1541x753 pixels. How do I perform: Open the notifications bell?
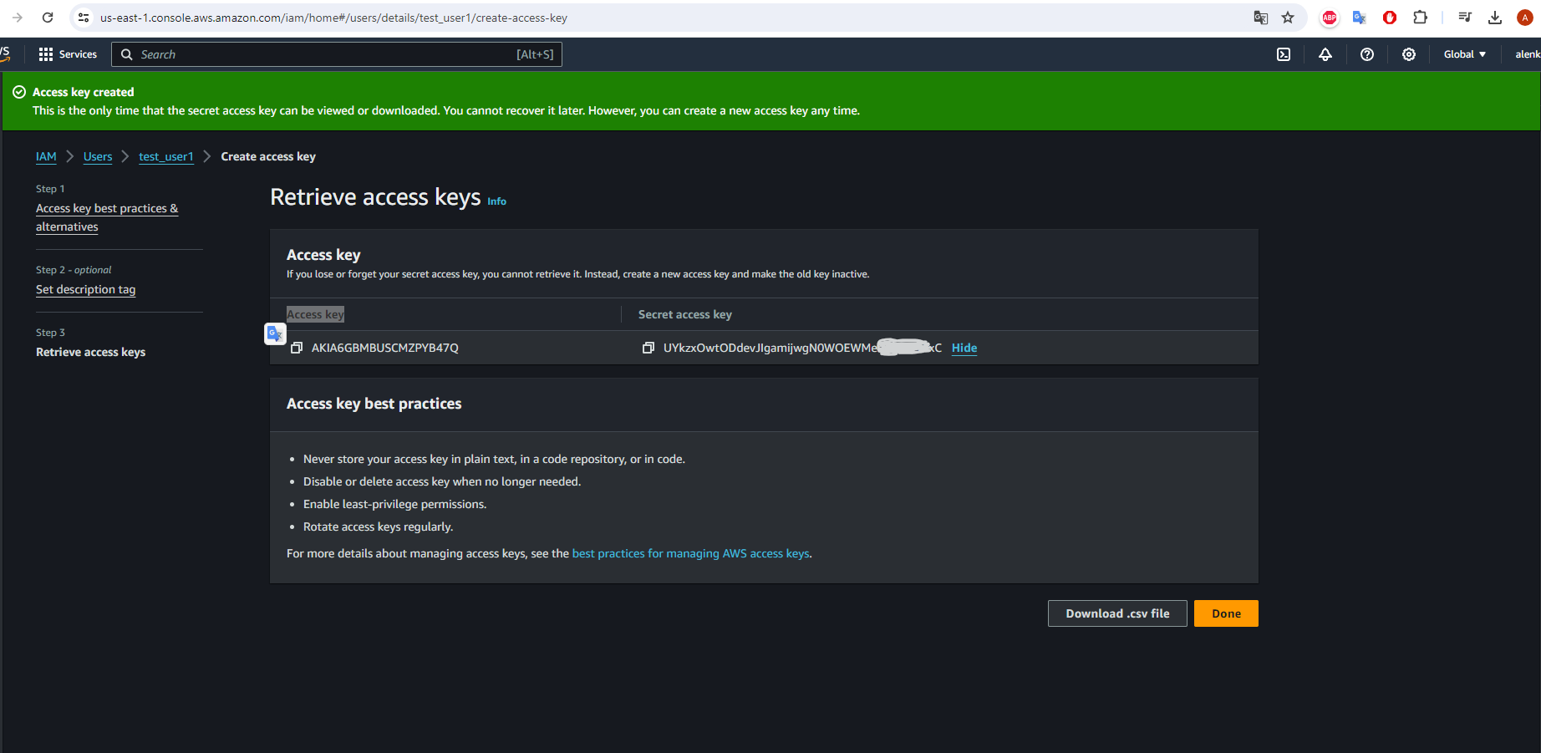[x=1325, y=54]
